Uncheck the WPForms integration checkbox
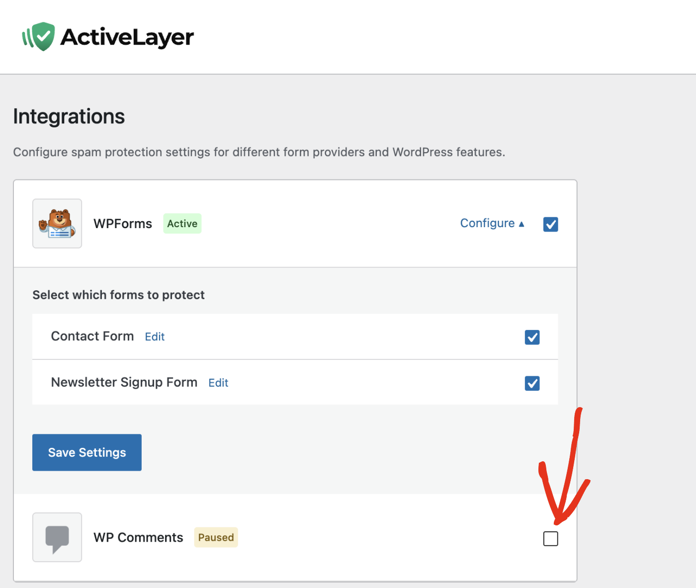The width and height of the screenshot is (696, 588). coord(550,224)
